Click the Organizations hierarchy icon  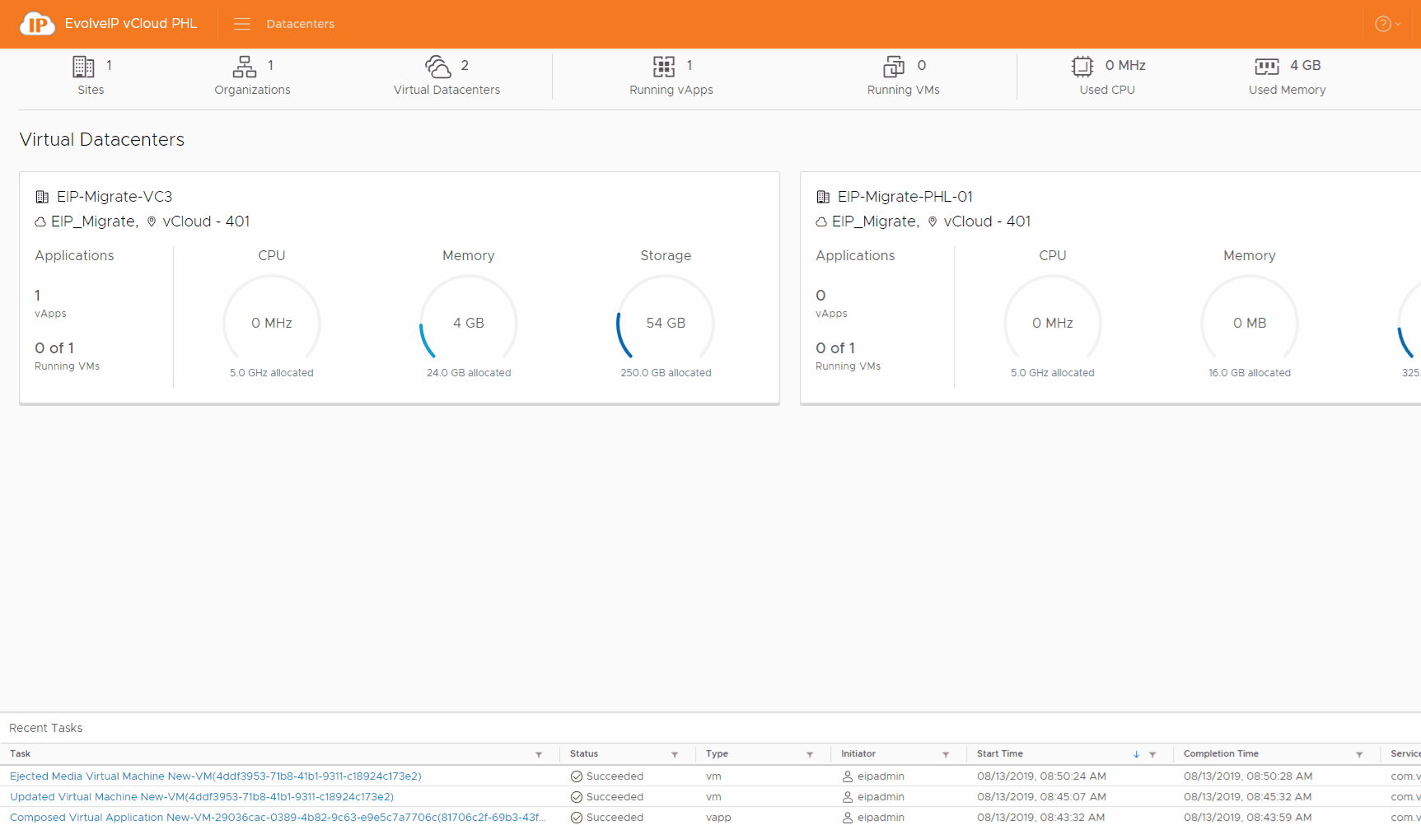pyautogui.click(x=245, y=66)
